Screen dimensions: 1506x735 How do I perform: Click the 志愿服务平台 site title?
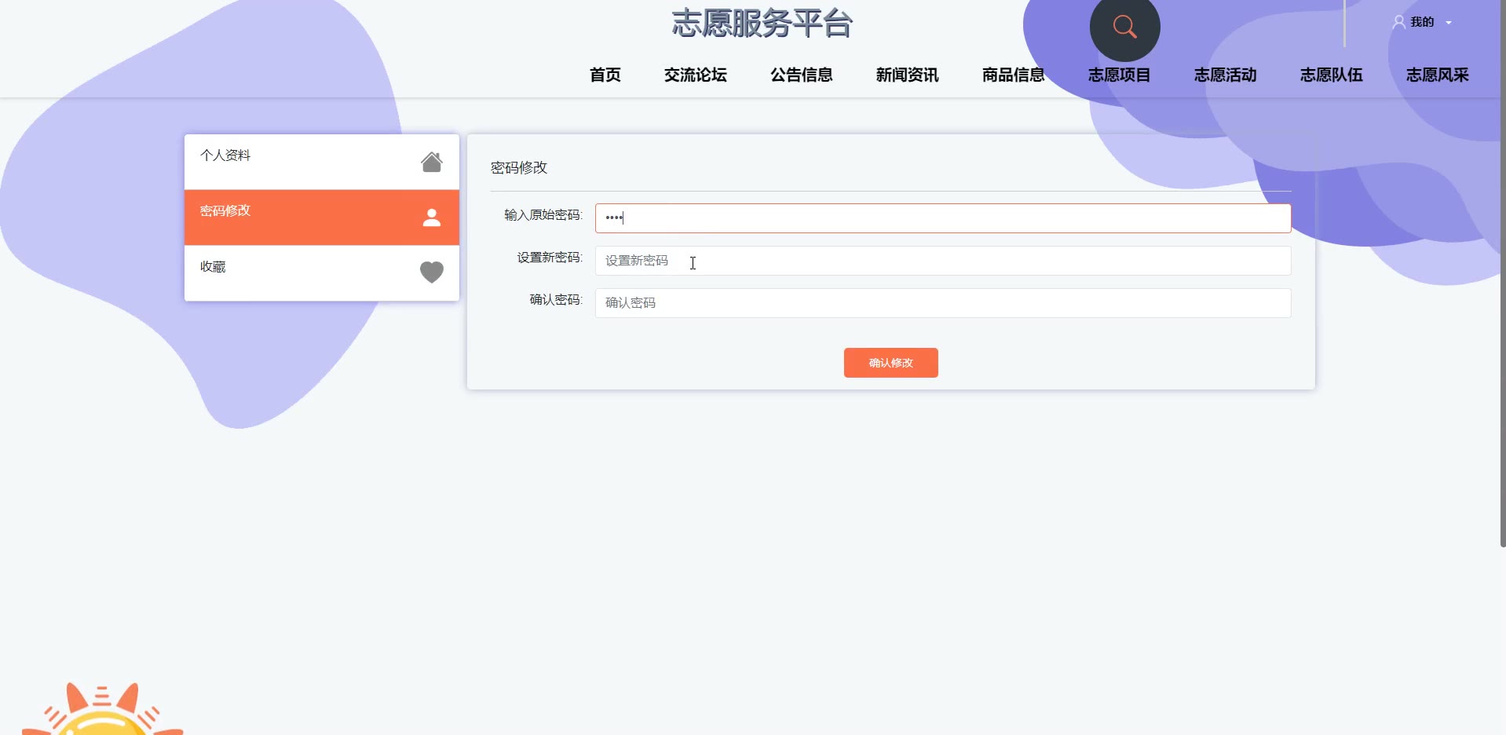tap(762, 23)
